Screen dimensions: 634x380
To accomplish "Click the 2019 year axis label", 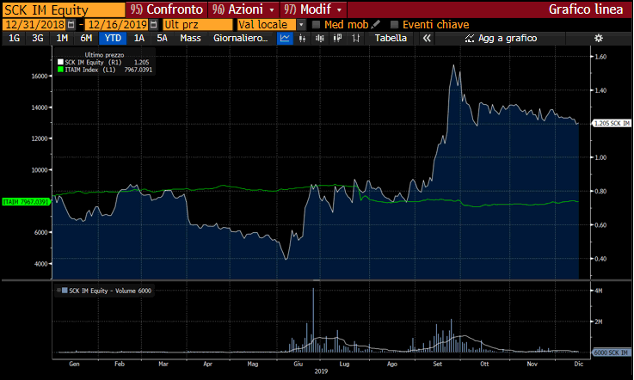I will [321, 371].
